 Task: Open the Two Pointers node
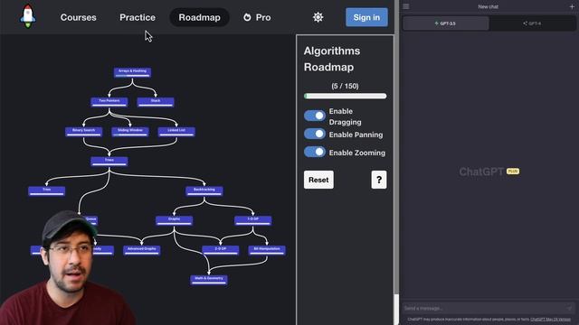pos(109,102)
